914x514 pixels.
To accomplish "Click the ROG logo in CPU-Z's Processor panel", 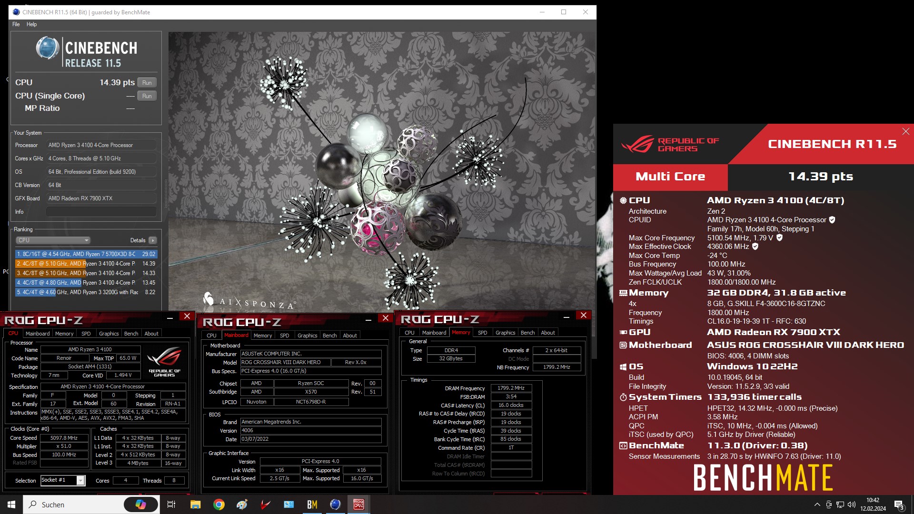I will click(x=164, y=362).
